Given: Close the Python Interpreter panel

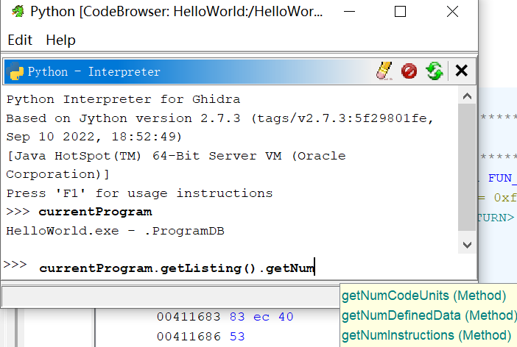Looking at the screenshot, I should (461, 71).
